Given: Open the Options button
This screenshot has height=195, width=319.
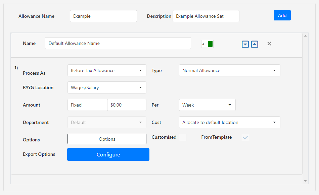Looking at the screenshot, I should click(x=107, y=139).
